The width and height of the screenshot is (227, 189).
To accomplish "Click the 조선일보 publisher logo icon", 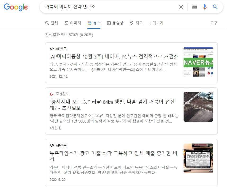I will (52, 94).
